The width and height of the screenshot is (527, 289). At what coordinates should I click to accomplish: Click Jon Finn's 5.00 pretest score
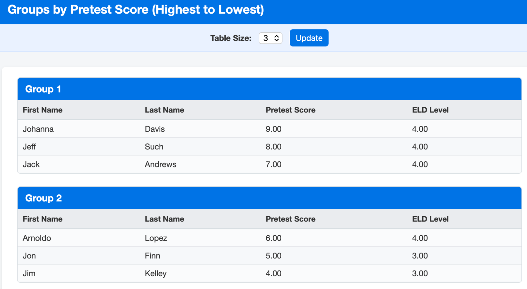pyautogui.click(x=273, y=256)
